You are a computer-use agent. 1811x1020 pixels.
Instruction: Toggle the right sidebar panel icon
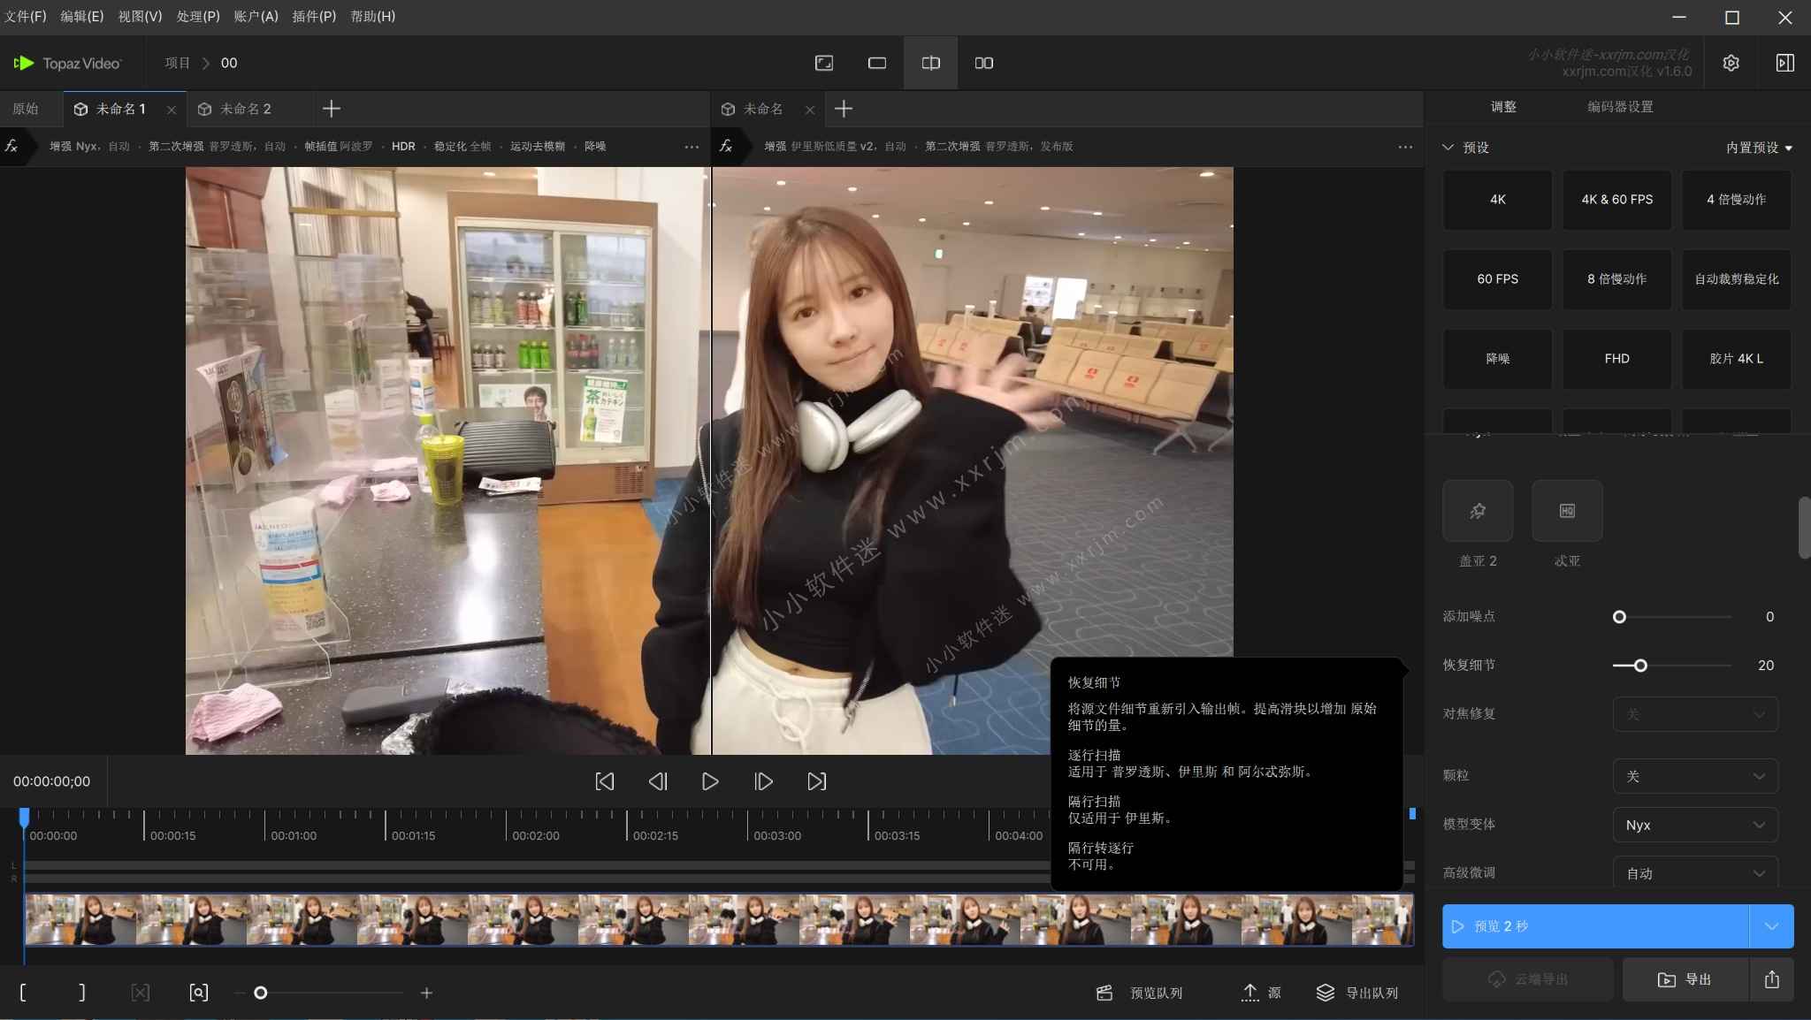(x=1785, y=63)
